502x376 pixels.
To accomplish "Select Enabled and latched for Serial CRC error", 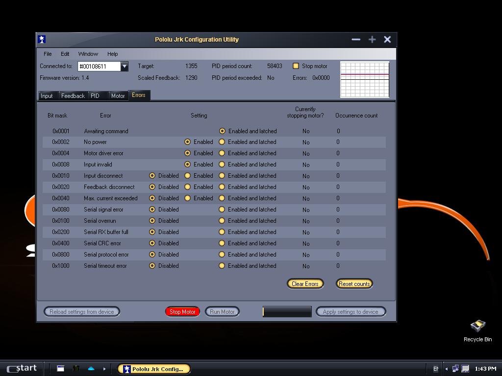I will pos(222,243).
